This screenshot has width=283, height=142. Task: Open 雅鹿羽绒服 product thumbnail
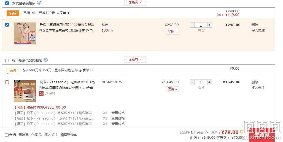(25, 33)
